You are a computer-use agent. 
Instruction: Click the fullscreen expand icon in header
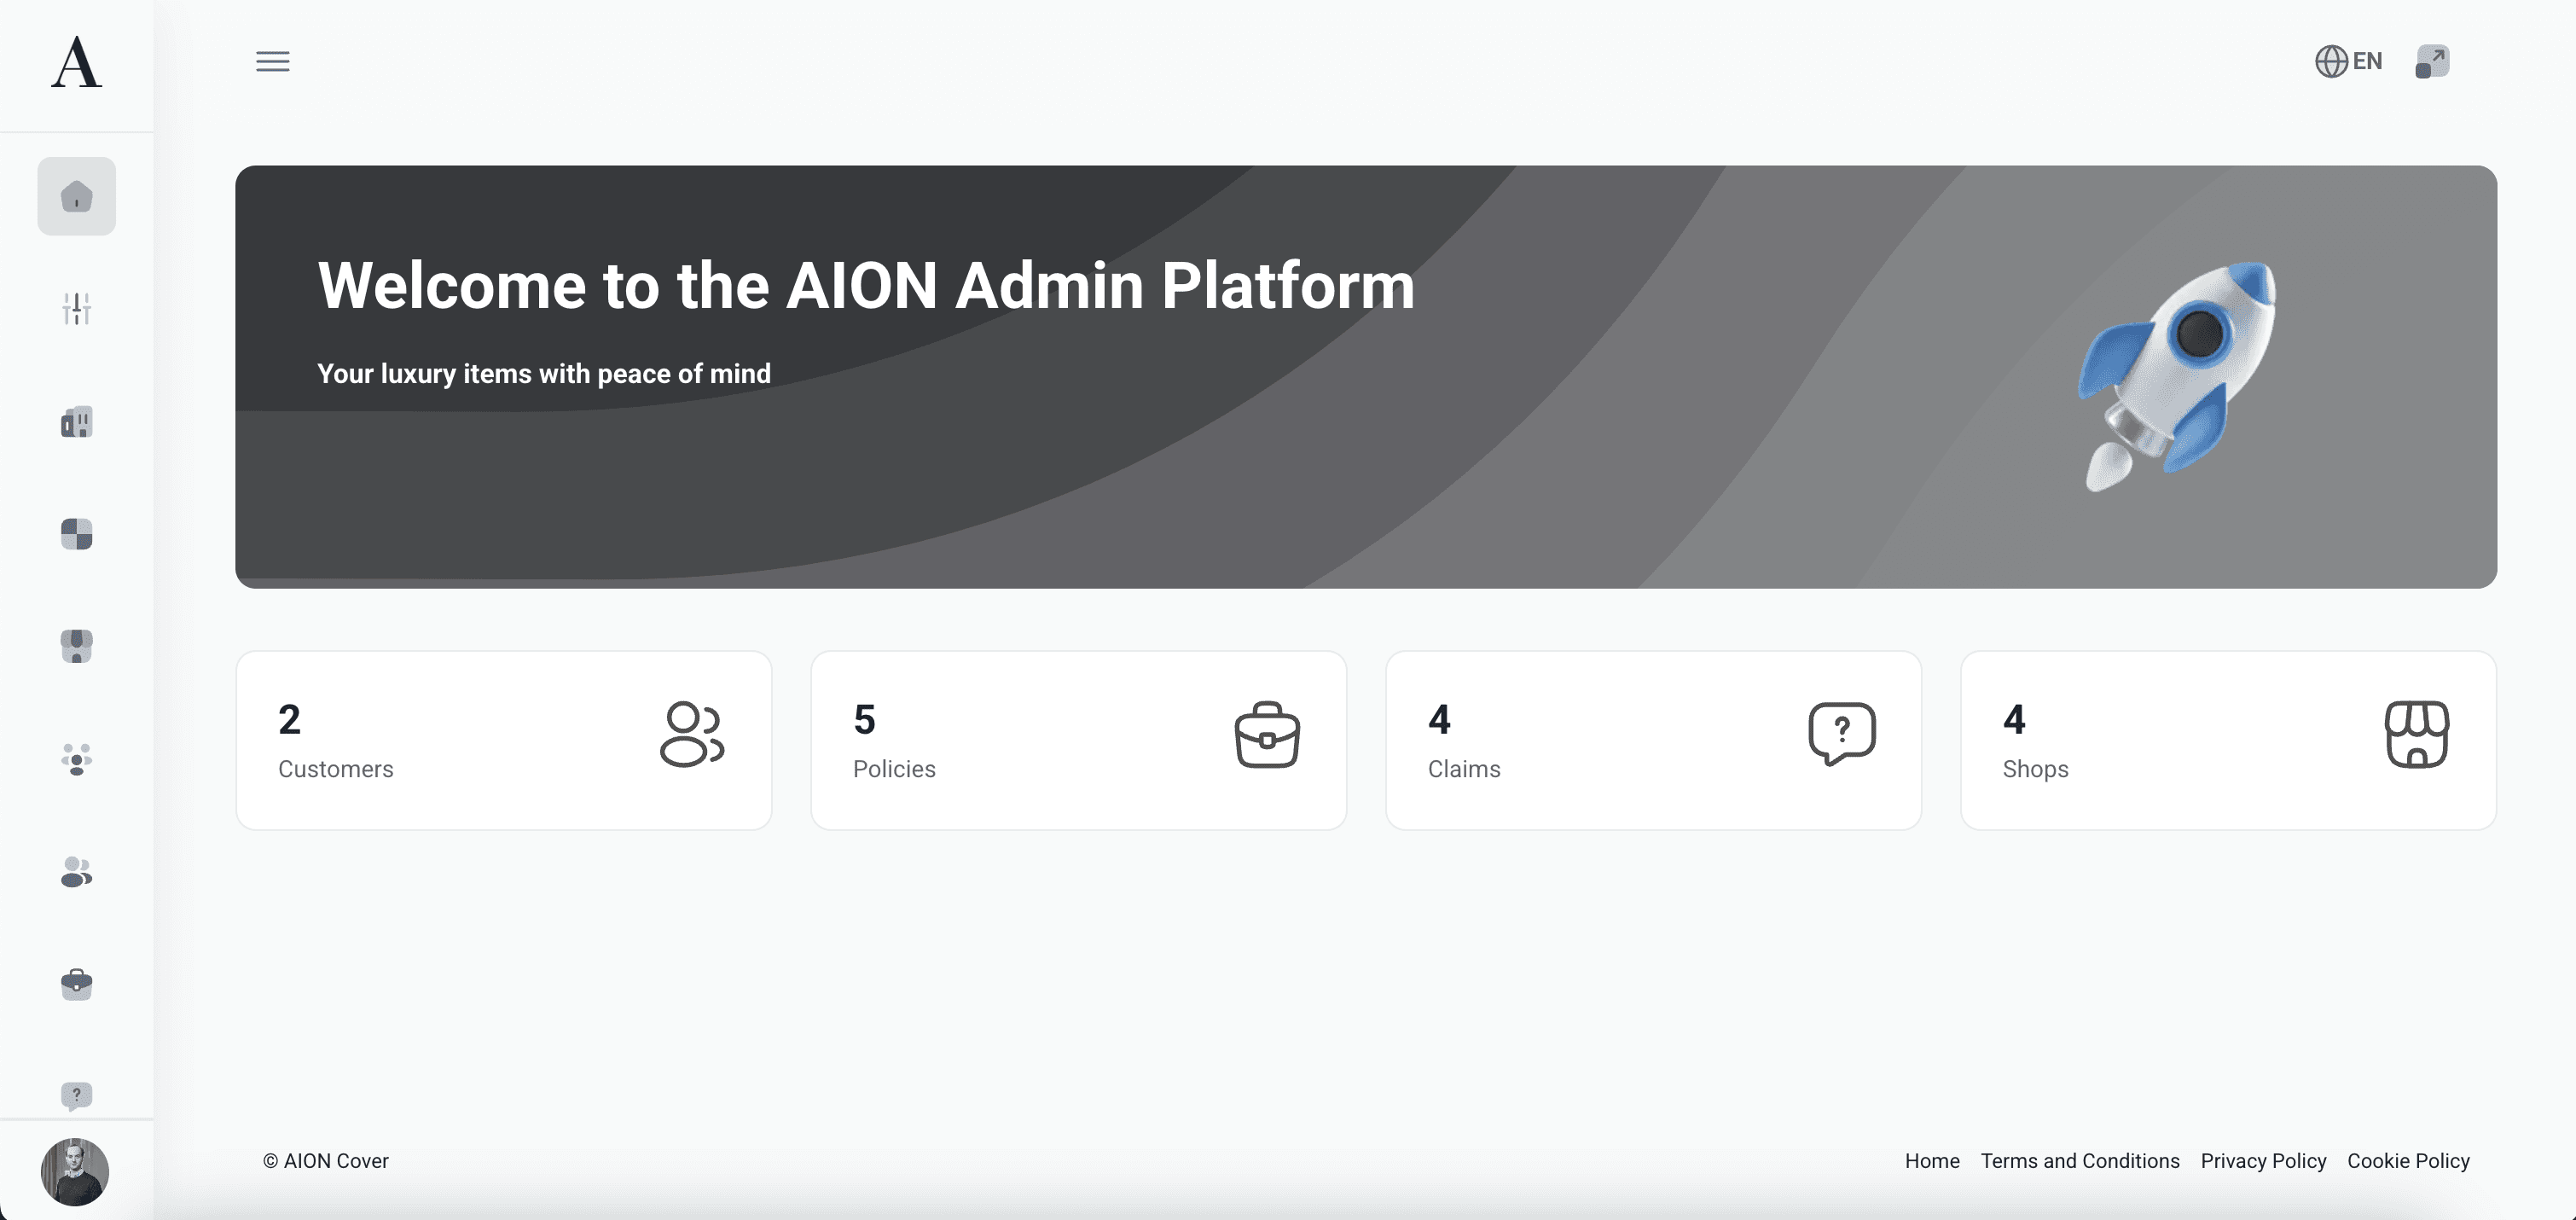(x=2431, y=62)
